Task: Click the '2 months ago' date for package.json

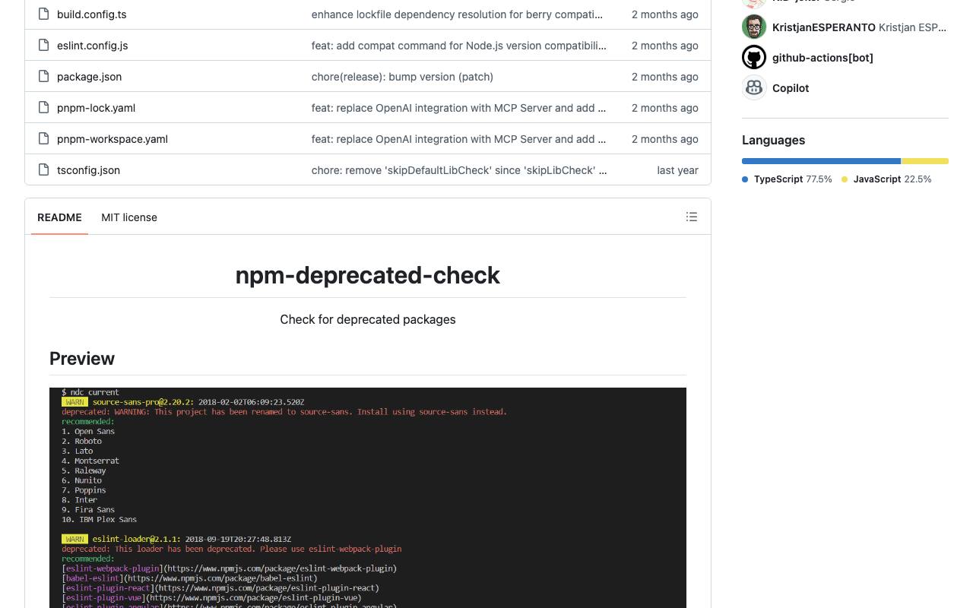Action: (x=665, y=77)
